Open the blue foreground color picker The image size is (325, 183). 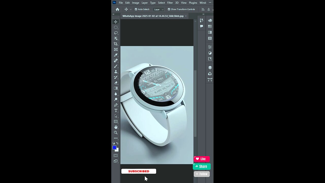pos(115,148)
